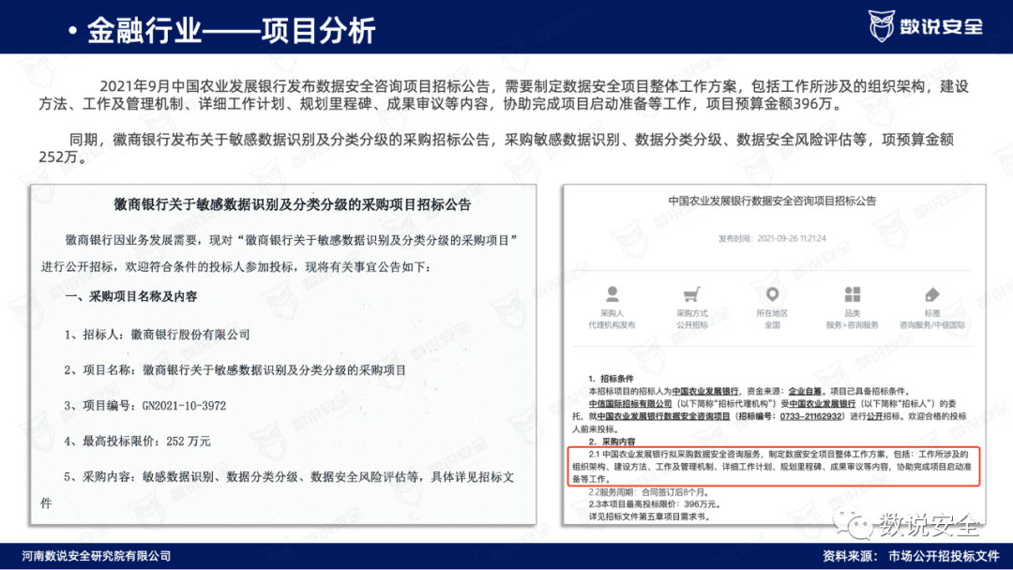Click the 代理机构发布 label
1013x570 pixels.
coord(612,324)
